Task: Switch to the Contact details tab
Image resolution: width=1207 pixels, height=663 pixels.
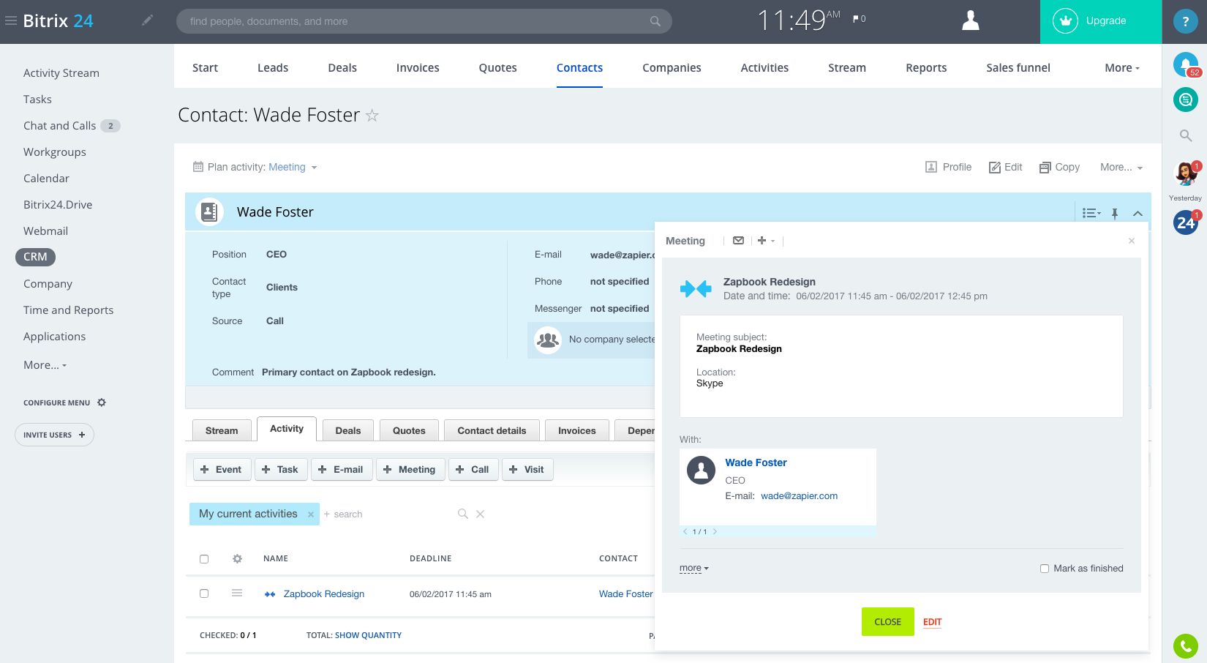Action: [492, 430]
